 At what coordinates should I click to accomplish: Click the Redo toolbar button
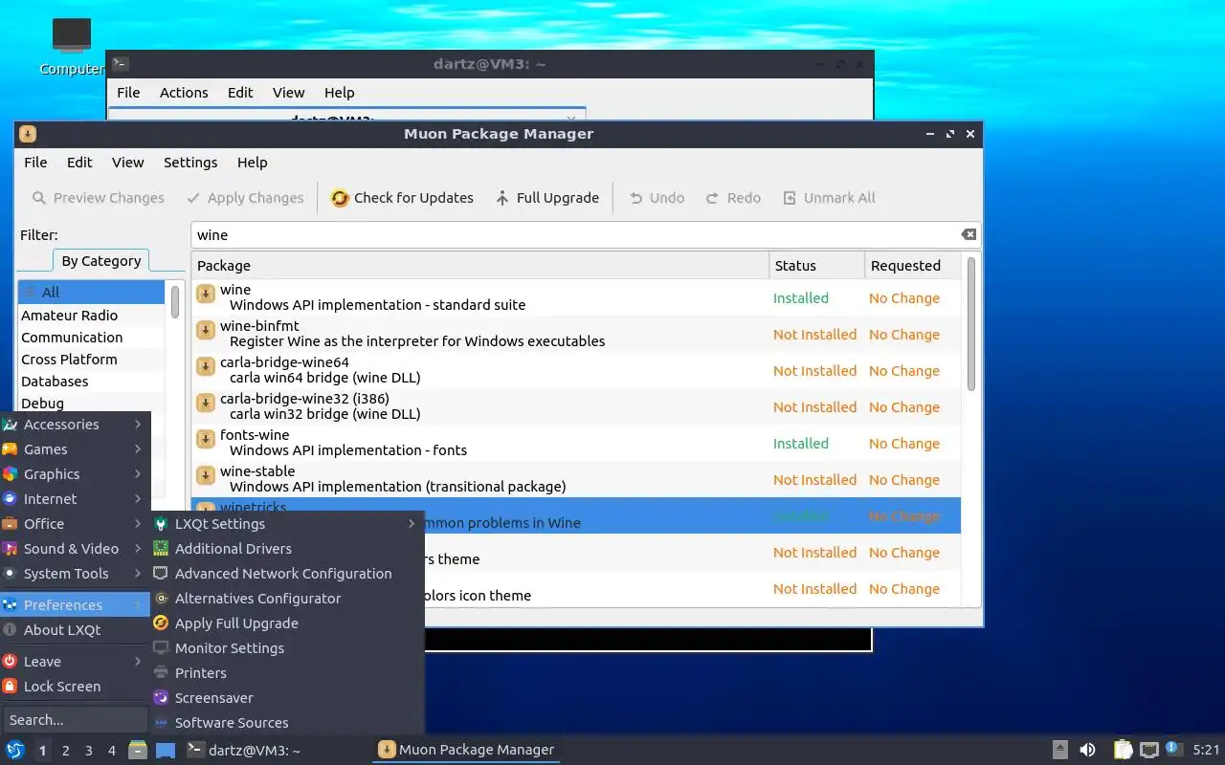(733, 198)
